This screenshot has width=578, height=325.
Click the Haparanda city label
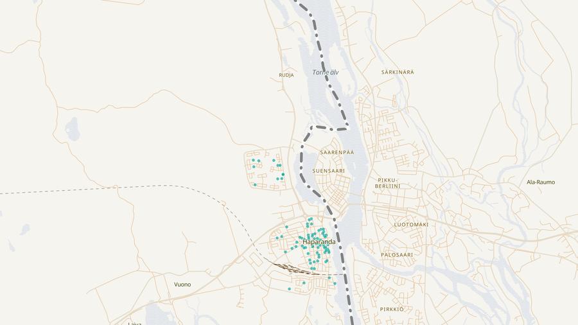coord(319,242)
